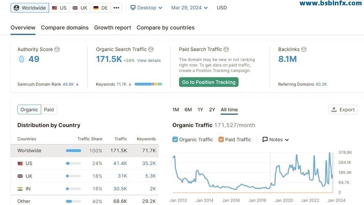Open the Desktop device dropdown
Viewport: 364px width, 205px height.
(x=146, y=8)
